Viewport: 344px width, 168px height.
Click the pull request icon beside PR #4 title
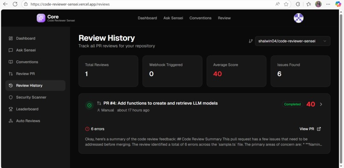(99, 103)
